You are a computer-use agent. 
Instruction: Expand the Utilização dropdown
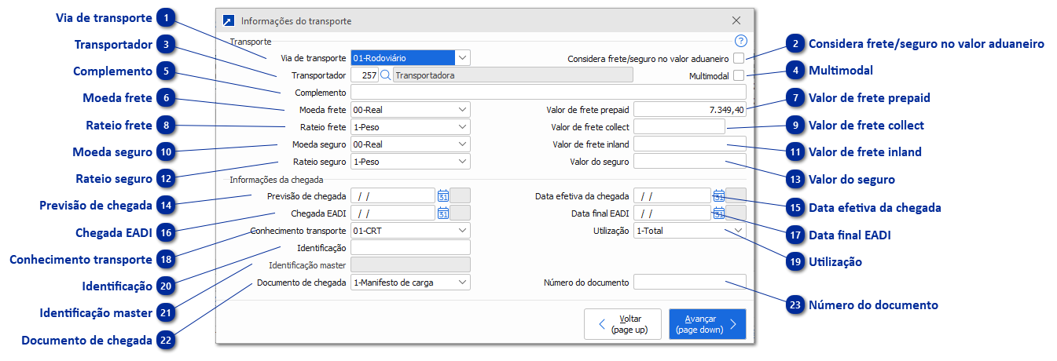[x=737, y=231]
